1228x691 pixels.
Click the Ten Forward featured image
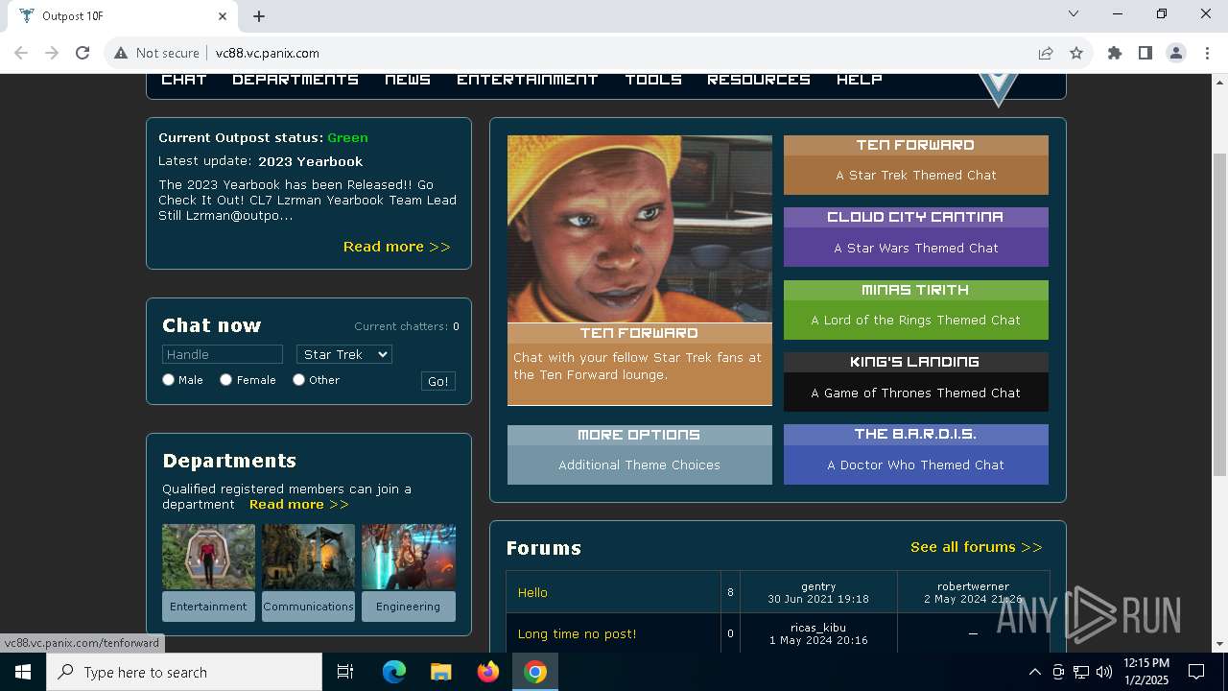pyautogui.click(x=640, y=228)
